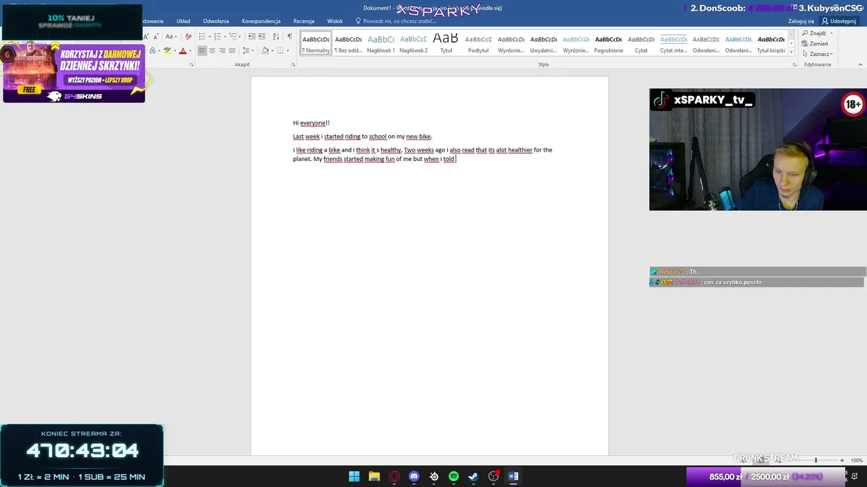Place cursor in the 'Hi everyone!!' line
Screen dimensions: 867x487
point(311,123)
